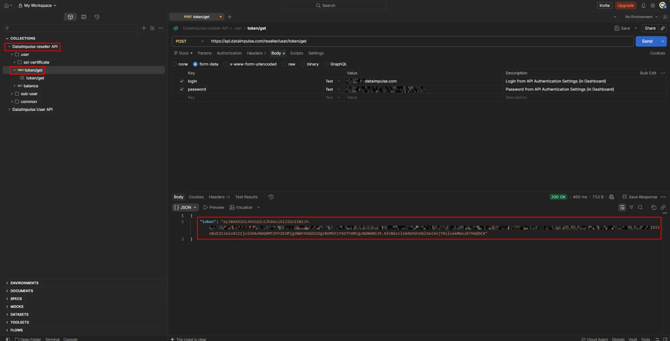Click the request URL input field

coord(421,41)
